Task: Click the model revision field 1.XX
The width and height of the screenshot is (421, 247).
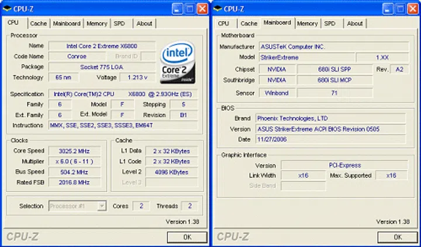Action: [382, 57]
